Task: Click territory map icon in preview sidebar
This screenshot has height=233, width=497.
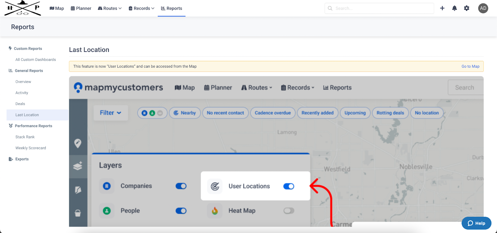Action: click(x=78, y=190)
